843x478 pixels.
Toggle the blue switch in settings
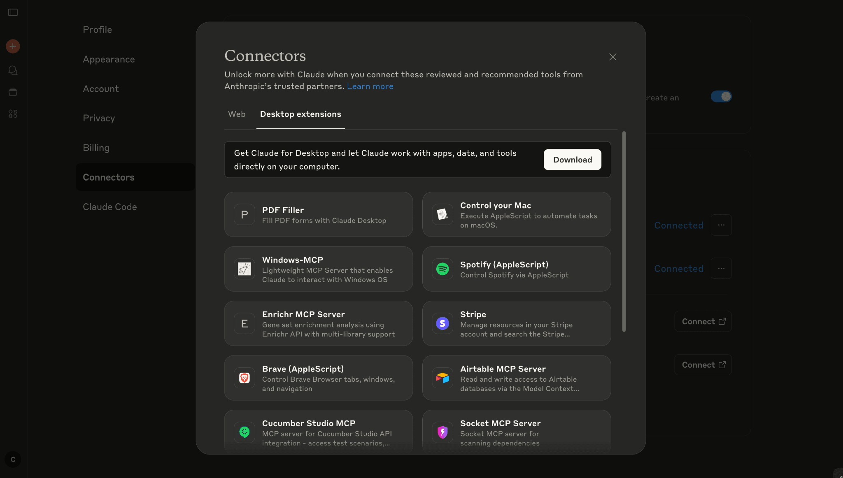(x=721, y=97)
